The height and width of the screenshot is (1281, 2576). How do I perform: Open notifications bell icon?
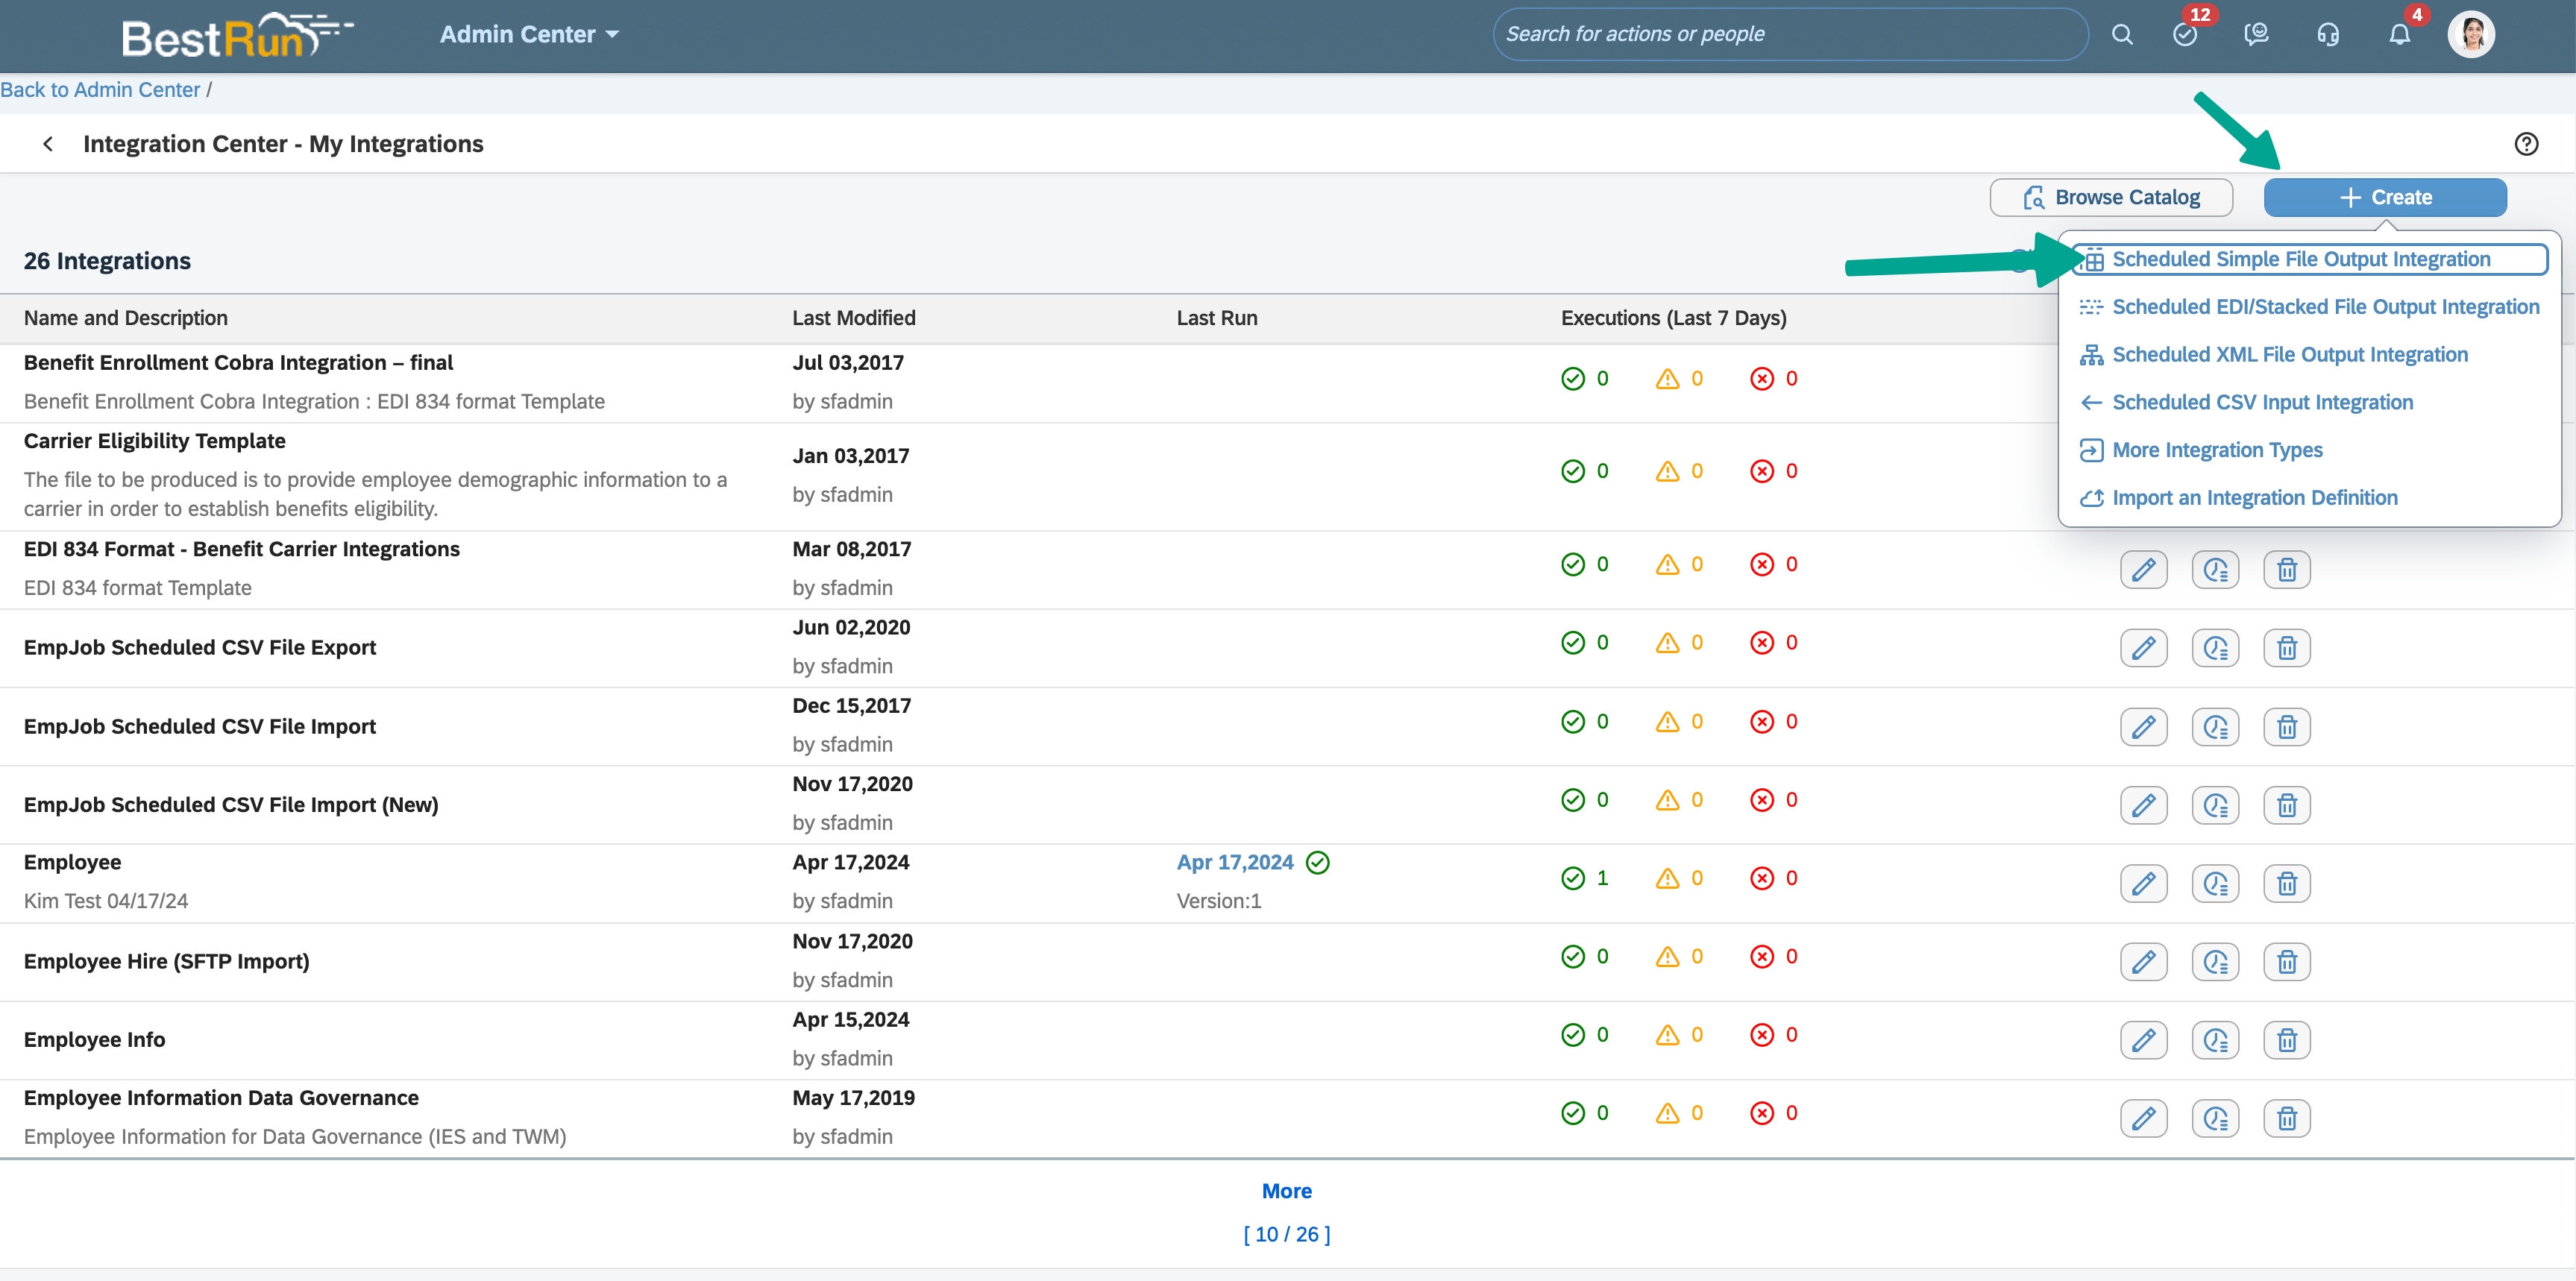coord(2399,35)
